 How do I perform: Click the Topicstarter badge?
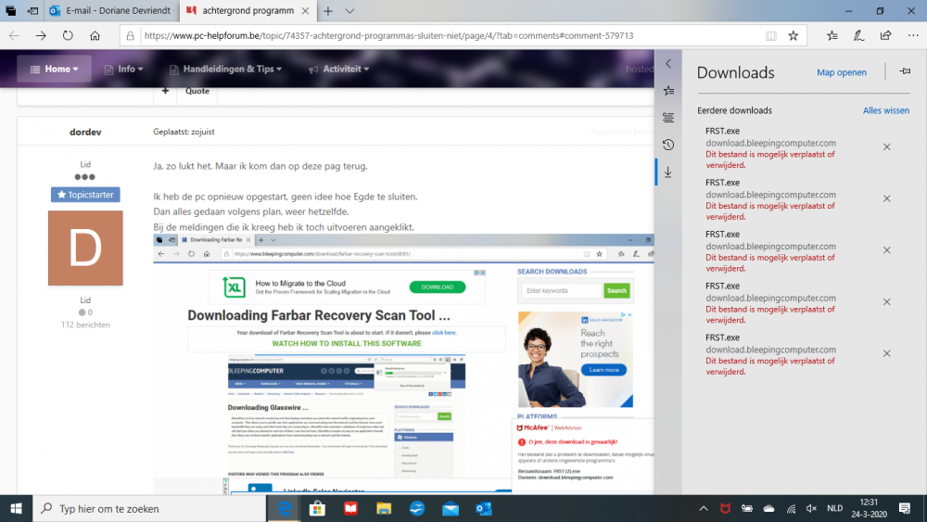point(85,195)
